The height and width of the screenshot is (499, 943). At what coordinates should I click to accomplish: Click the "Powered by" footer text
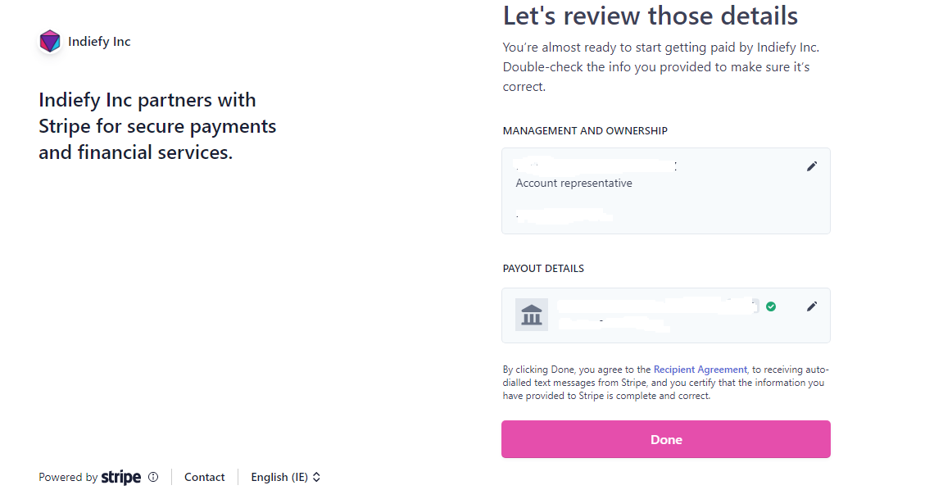[68, 477]
